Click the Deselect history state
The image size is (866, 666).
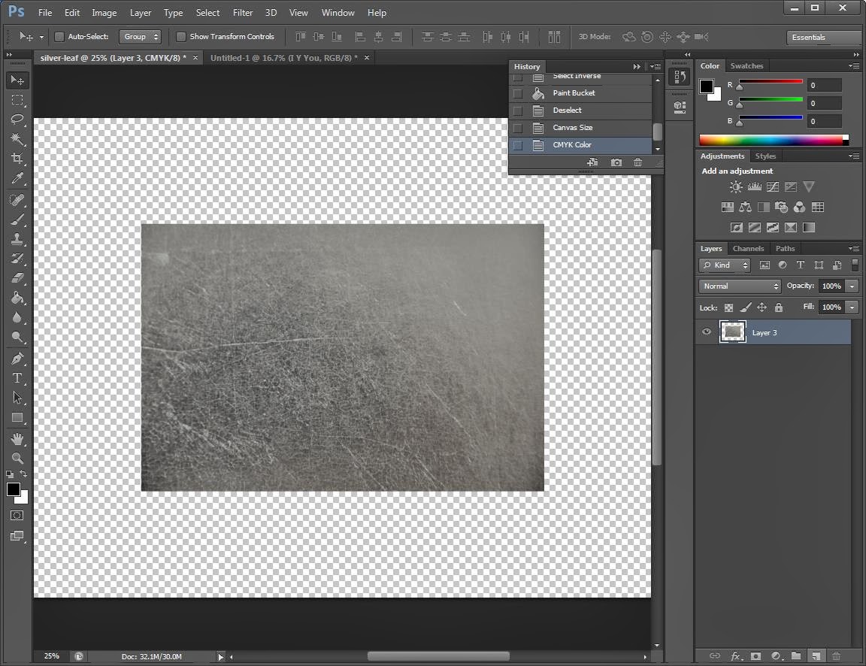[568, 110]
